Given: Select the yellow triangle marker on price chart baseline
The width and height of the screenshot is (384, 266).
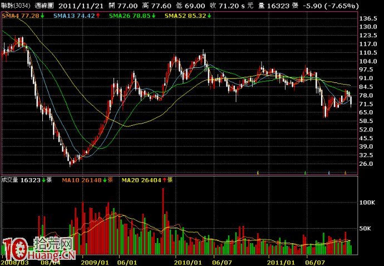Looking at the screenshot, I should coord(258,173).
